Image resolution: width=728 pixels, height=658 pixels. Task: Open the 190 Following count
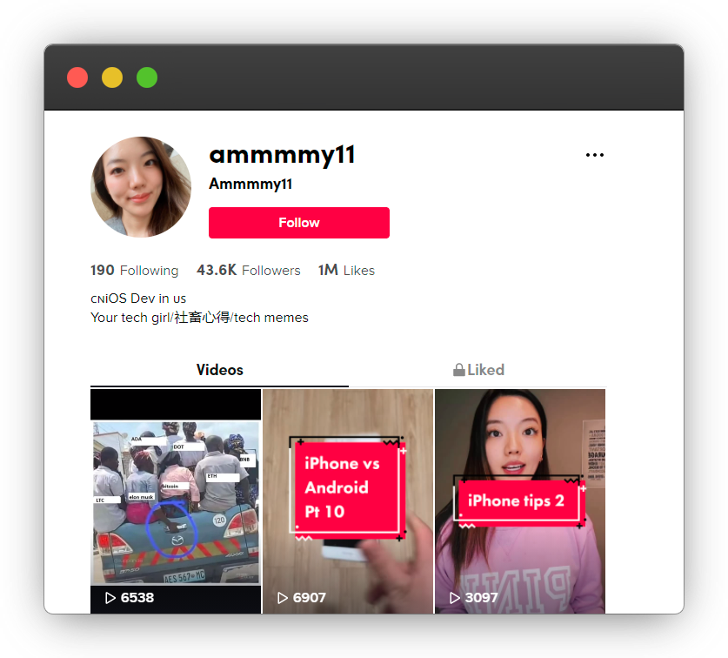(x=134, y=270)
